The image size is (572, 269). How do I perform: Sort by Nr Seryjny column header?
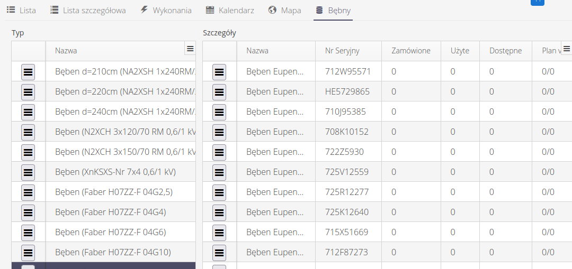(x=342, y=51)
